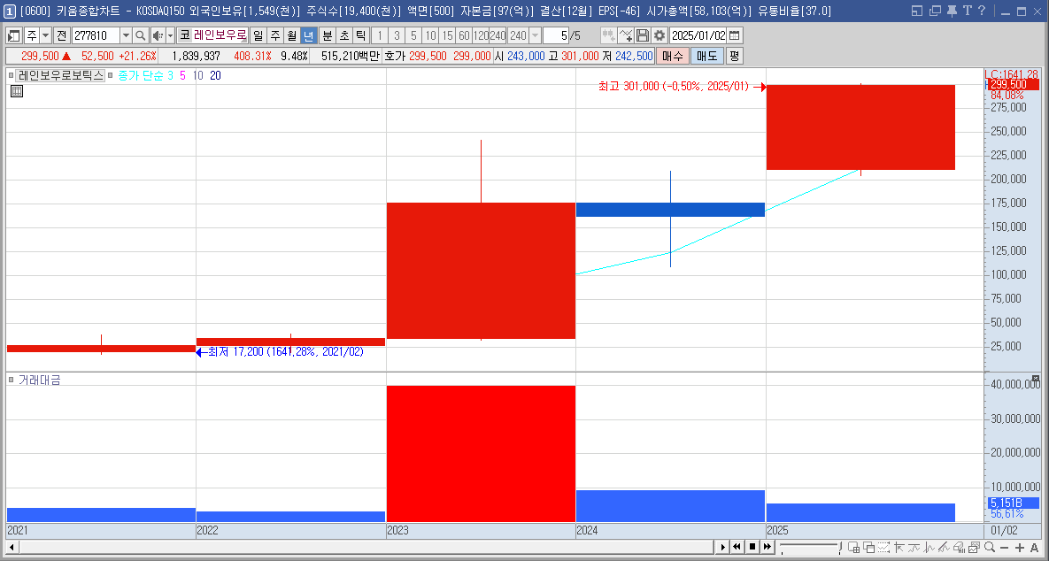
Task: Click the horizontal chart scrollbar track
Action: point(366,547)
